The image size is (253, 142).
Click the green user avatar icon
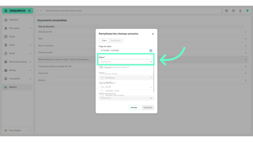247,11
